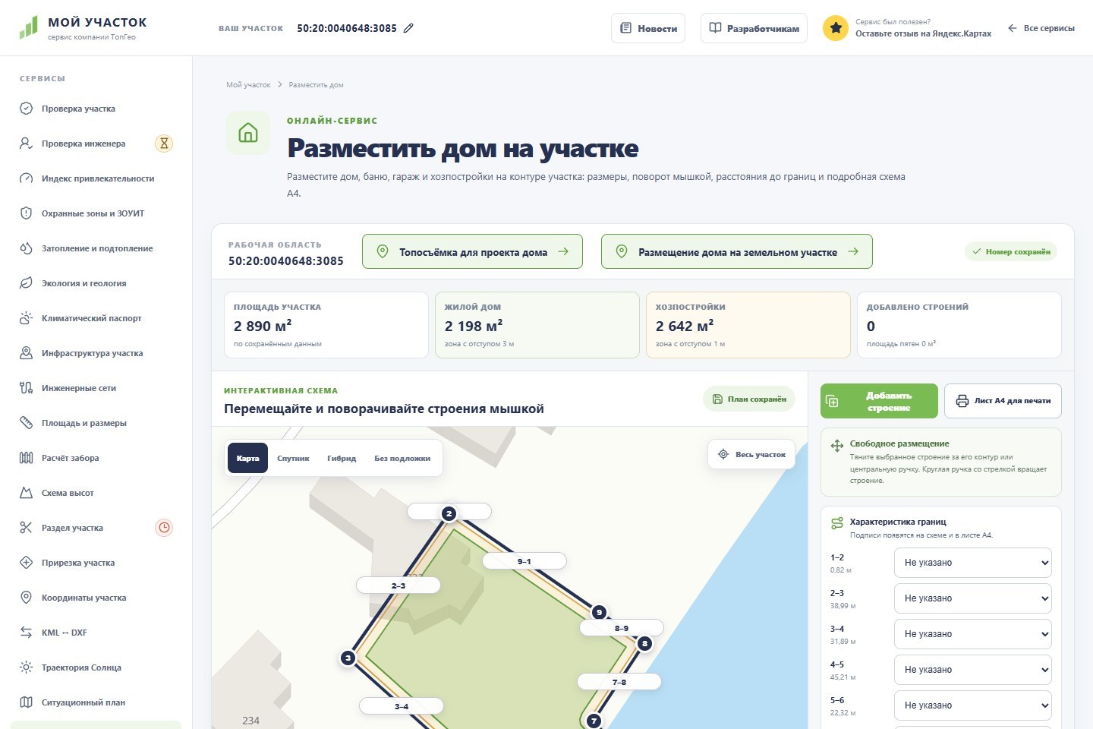Select the Без подложки map option
The width and height of the screenshot is (1093, 729).
coord(402,458)
